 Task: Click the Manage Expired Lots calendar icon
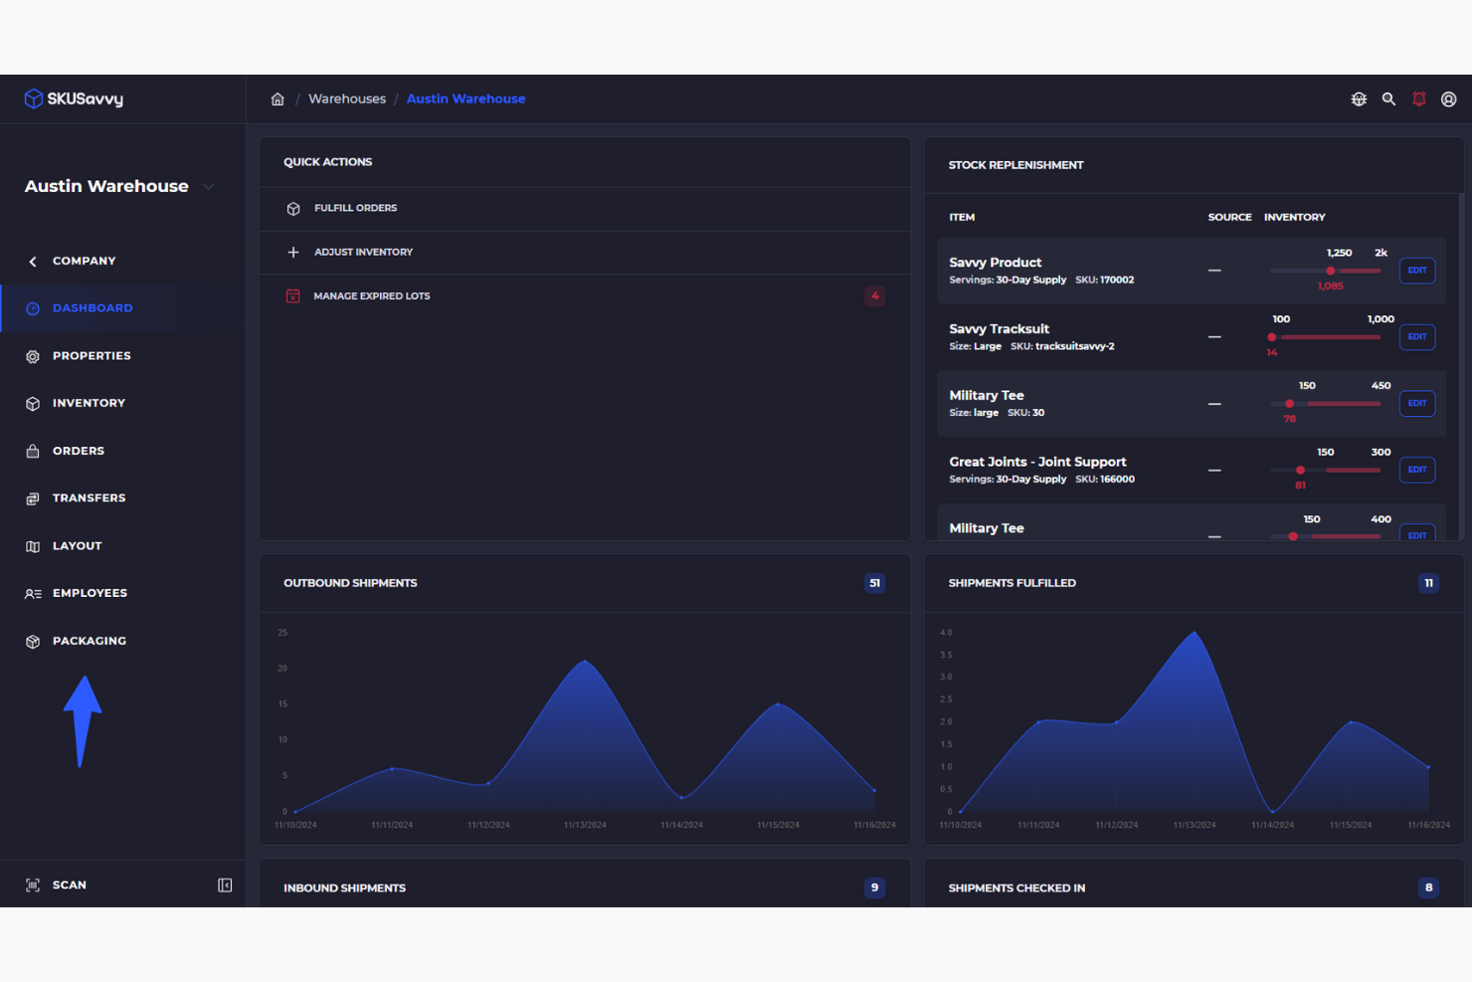coord(292,295)
